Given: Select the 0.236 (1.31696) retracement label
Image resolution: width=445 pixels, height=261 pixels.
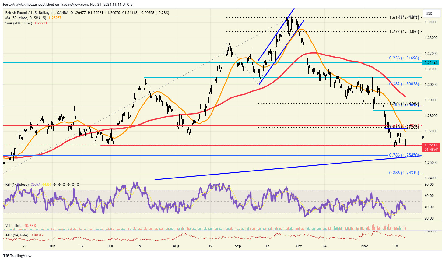Looking at the screenshot, I should 404,58.
